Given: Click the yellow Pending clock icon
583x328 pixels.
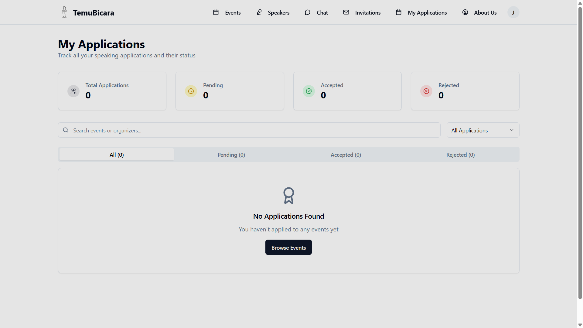Looking at the screenshot, I should pyautogui.click(x=191, y=91).
